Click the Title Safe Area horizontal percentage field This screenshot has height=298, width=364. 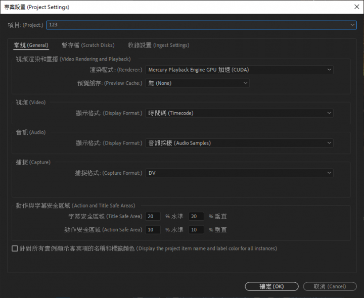click(153, 216)
